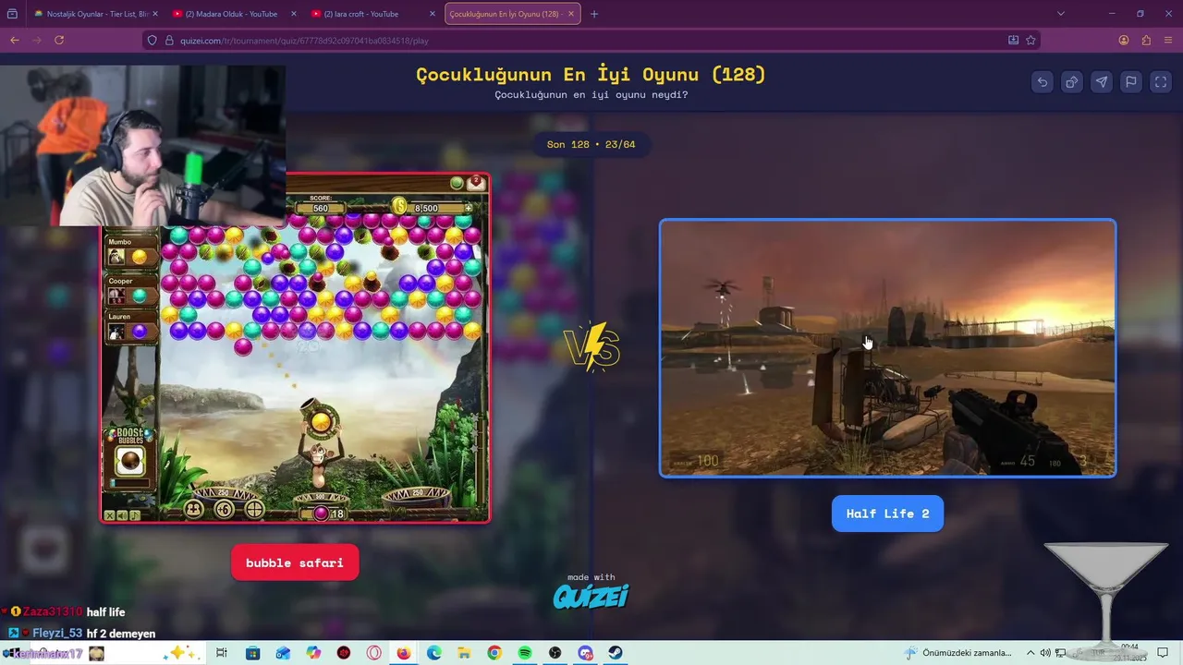The image size is (1183, 665).
Task: Open Firefox View icon at tab bar start
Action: [12, 14]
